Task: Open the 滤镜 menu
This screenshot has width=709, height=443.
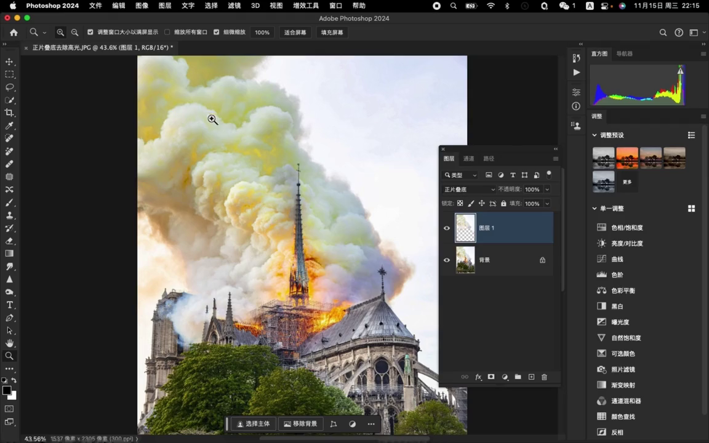Action: (x=234, y=6)
